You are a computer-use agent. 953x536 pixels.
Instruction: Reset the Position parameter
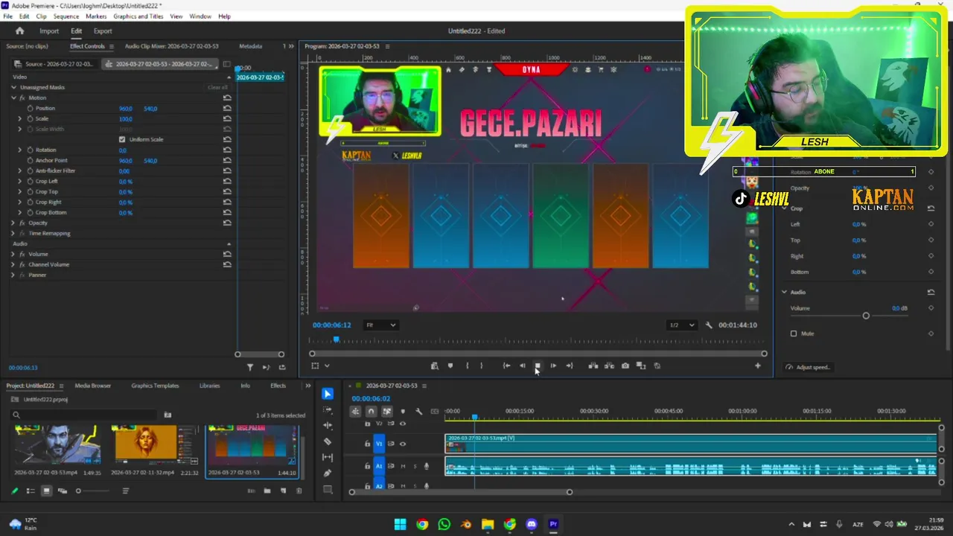(x=227, y=109)
